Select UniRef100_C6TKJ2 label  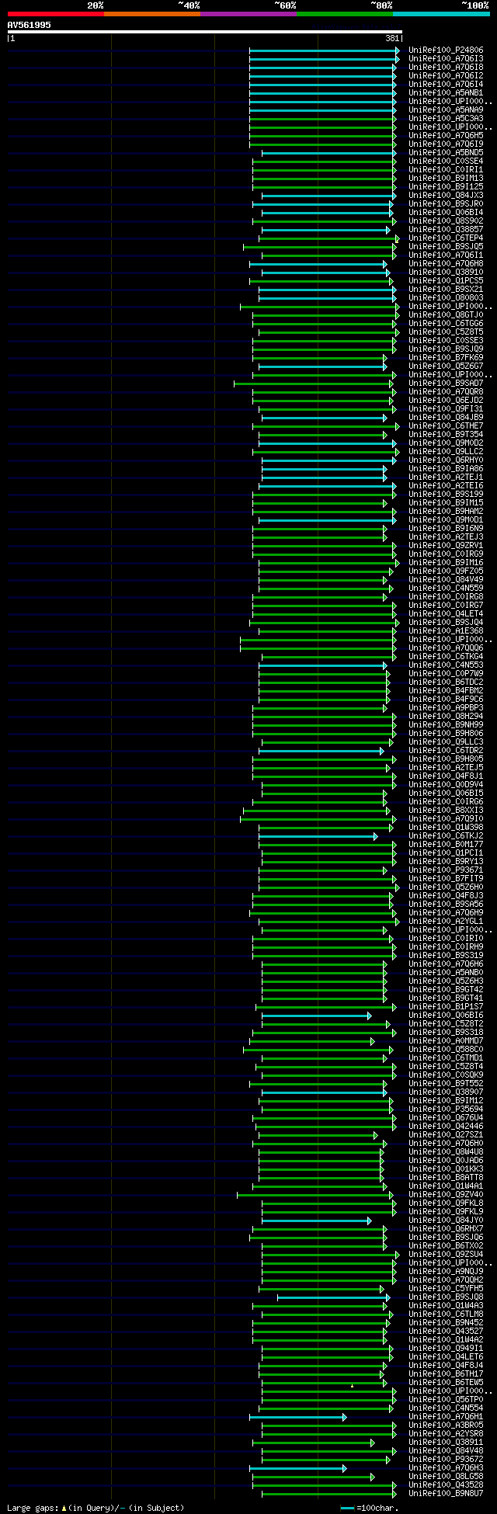coord(446,835)
